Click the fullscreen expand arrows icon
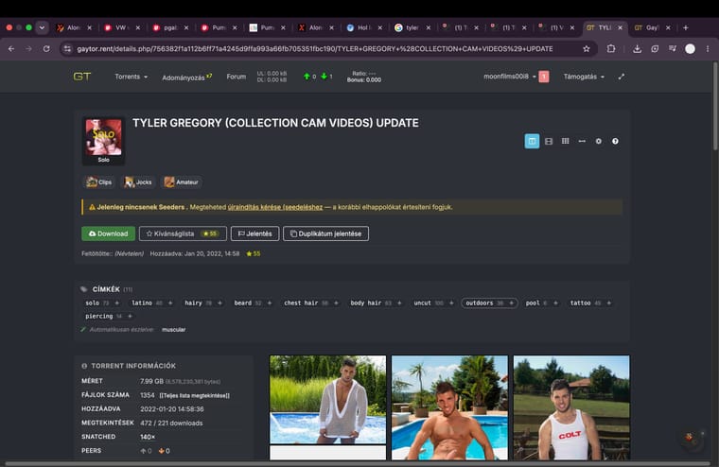Screen dimensions: 719x467 point(622,77)
